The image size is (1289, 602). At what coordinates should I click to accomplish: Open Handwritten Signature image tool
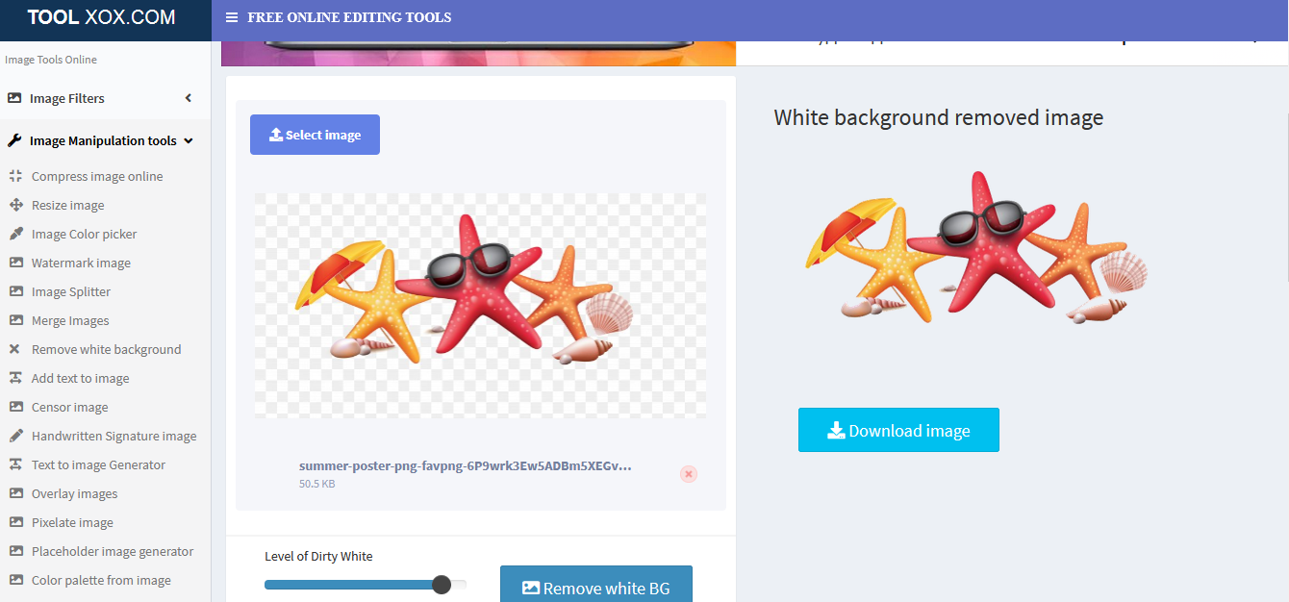pos(114,436)
